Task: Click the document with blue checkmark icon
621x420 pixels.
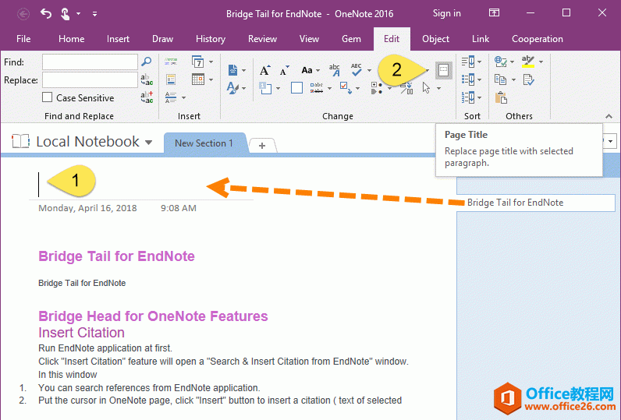Action: (x=528, y=79)
